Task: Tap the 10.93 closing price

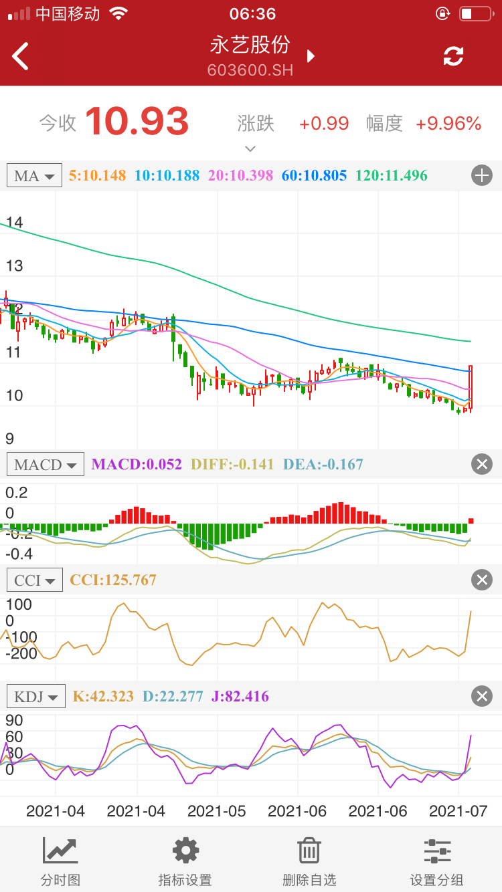Action: click(137, 122)
